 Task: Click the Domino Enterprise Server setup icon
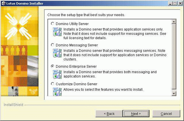coord(57,74)
